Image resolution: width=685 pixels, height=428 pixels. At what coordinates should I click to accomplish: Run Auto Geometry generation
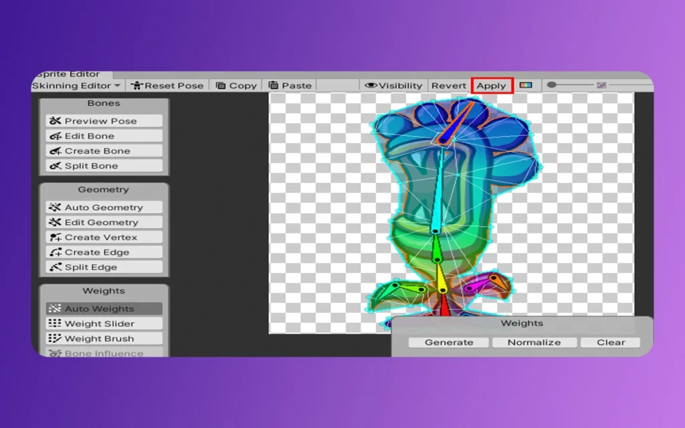coord(102,207)
